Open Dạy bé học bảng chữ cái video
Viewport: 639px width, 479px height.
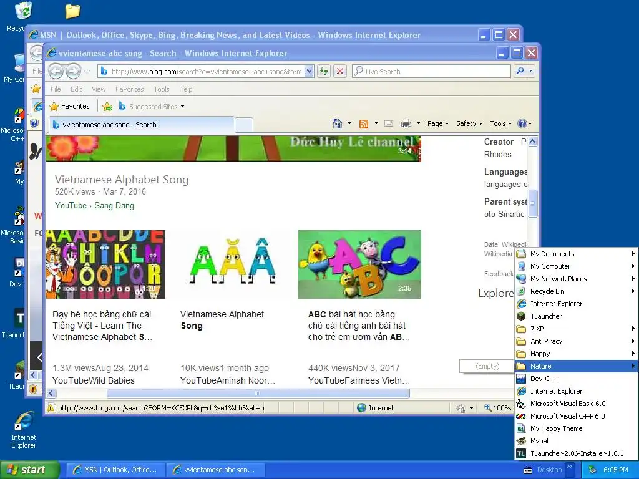tap(102, 326)
